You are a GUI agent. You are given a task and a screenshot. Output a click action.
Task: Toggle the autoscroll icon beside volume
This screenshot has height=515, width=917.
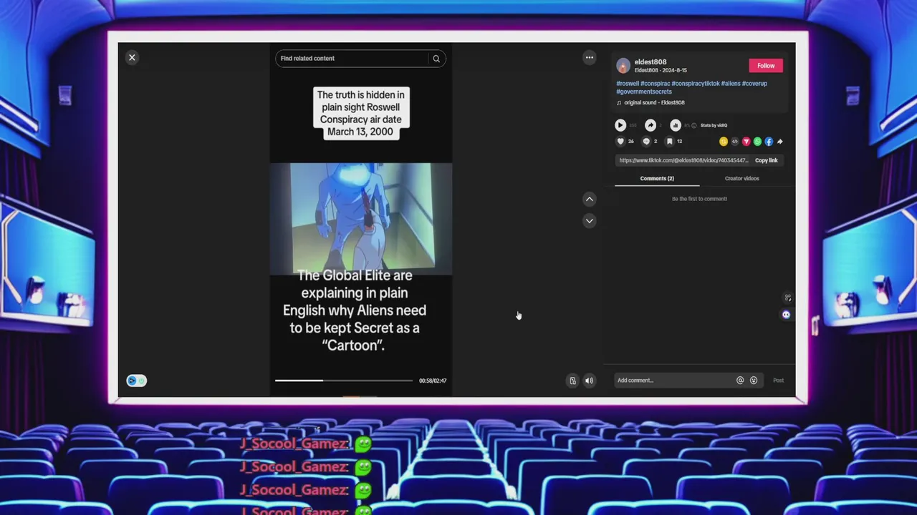point(572,381)
